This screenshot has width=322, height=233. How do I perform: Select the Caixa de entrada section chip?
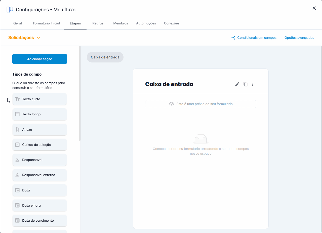105,57
